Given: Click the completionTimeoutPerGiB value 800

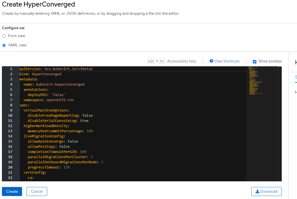Looking at the screenshot, I should pos(83,152).
